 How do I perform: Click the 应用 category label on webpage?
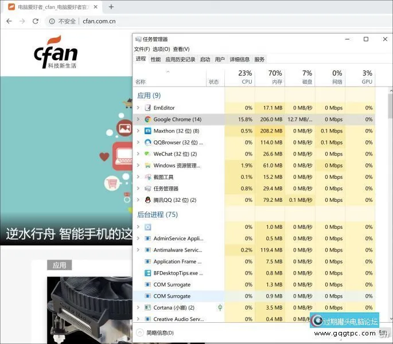tap(60, 265)
